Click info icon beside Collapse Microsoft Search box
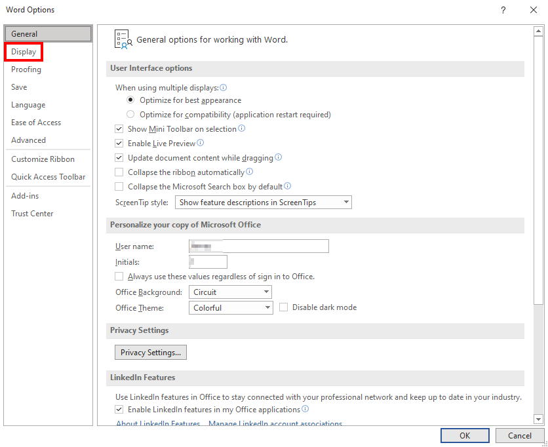 click(287, 186)
